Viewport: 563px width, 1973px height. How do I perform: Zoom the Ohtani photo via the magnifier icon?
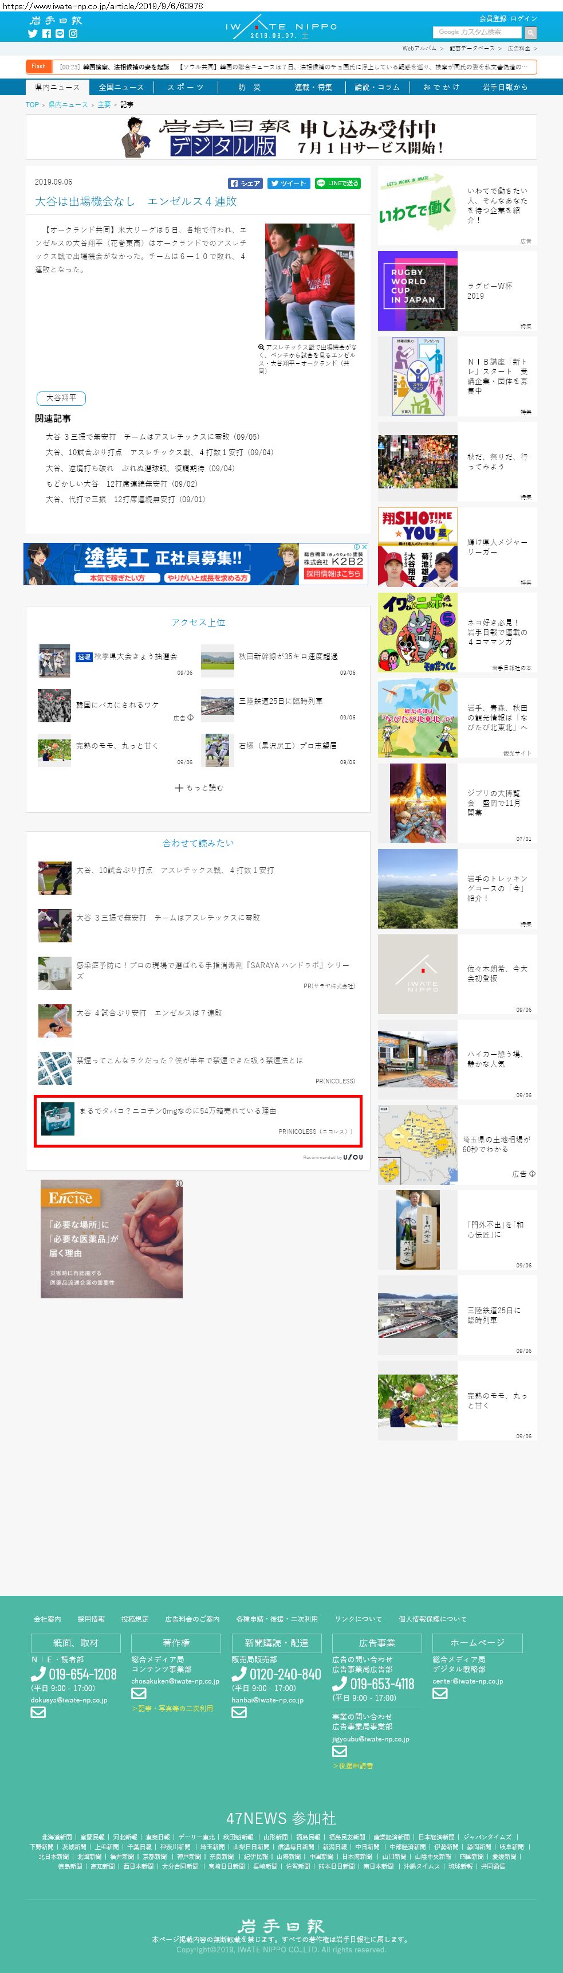tap(261, 347)
